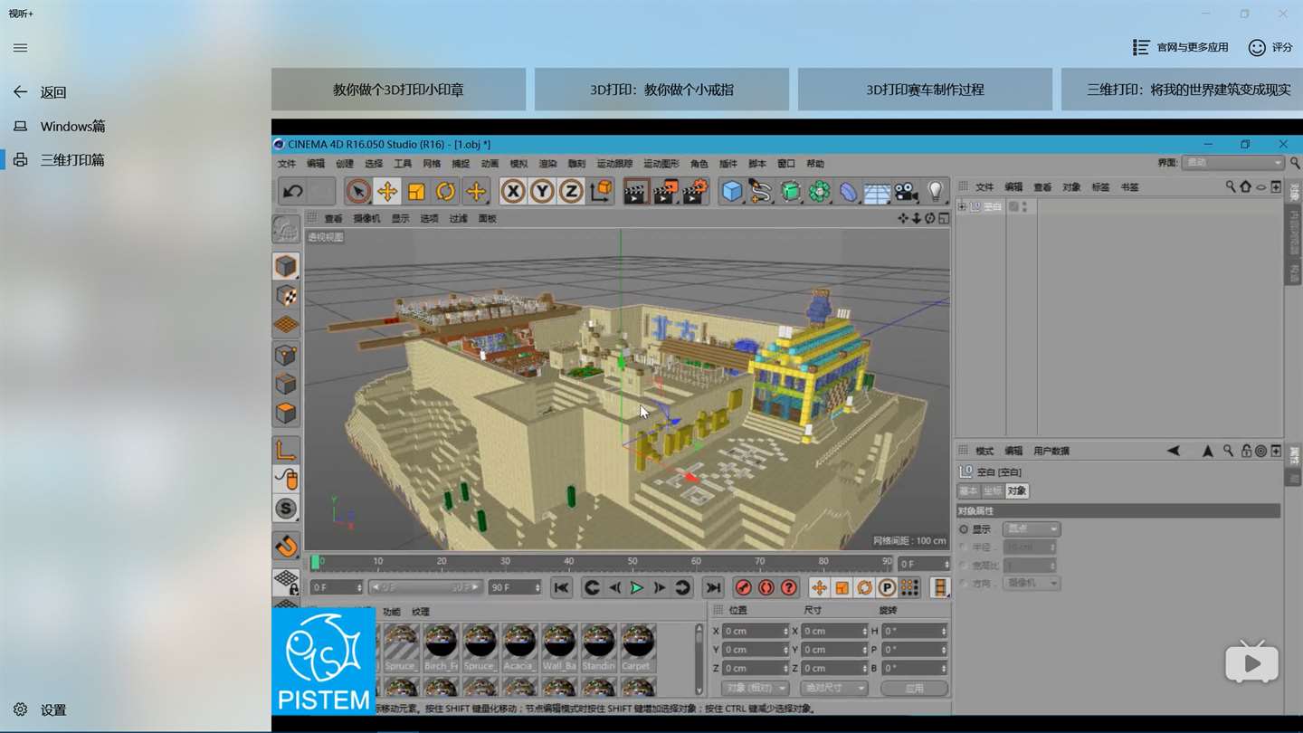Open the 绝对尺寸 size dropdown

[x=833, y=688]
